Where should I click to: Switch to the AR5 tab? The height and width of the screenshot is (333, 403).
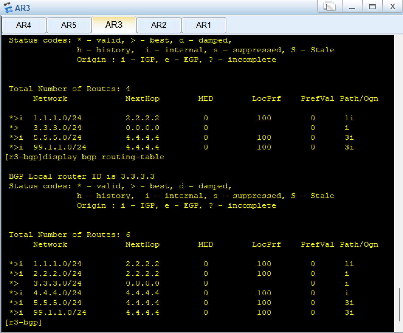pos(69,25)
